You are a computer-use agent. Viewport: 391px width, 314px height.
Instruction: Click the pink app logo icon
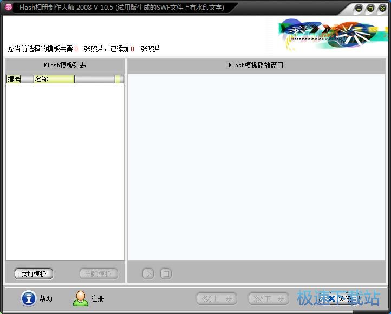9,7
